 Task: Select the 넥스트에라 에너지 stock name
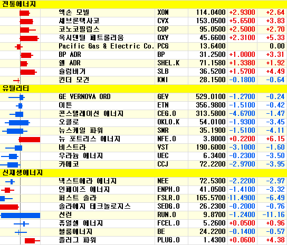click(88, 181)
